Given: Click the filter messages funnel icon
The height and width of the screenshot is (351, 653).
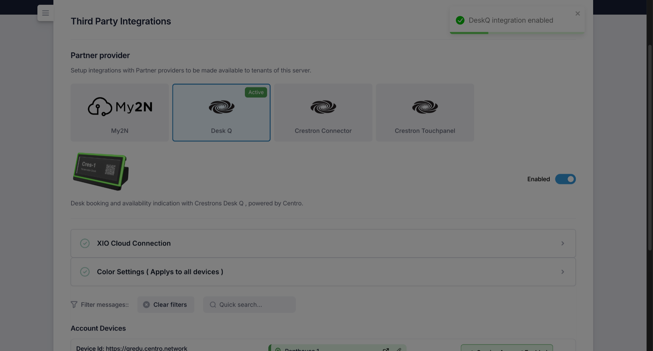Looking at the screenshot, I should point(74,304).
